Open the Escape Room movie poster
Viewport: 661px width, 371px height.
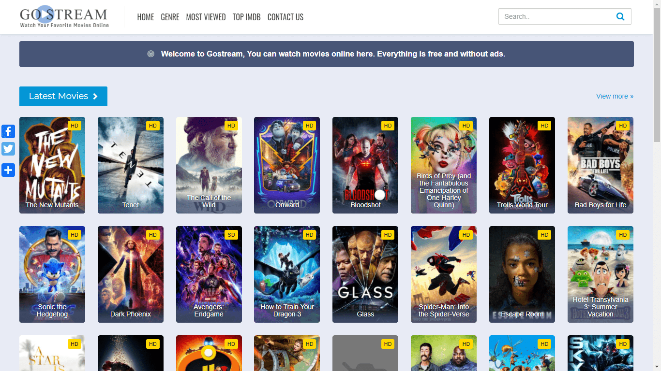coord(522,274)
